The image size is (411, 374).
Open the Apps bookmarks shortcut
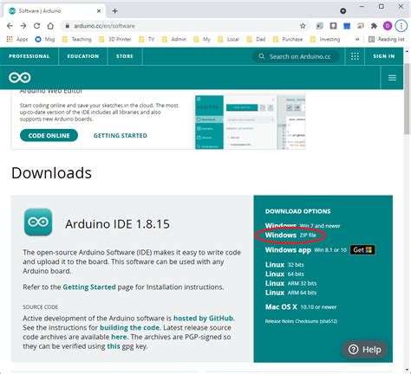17,39
